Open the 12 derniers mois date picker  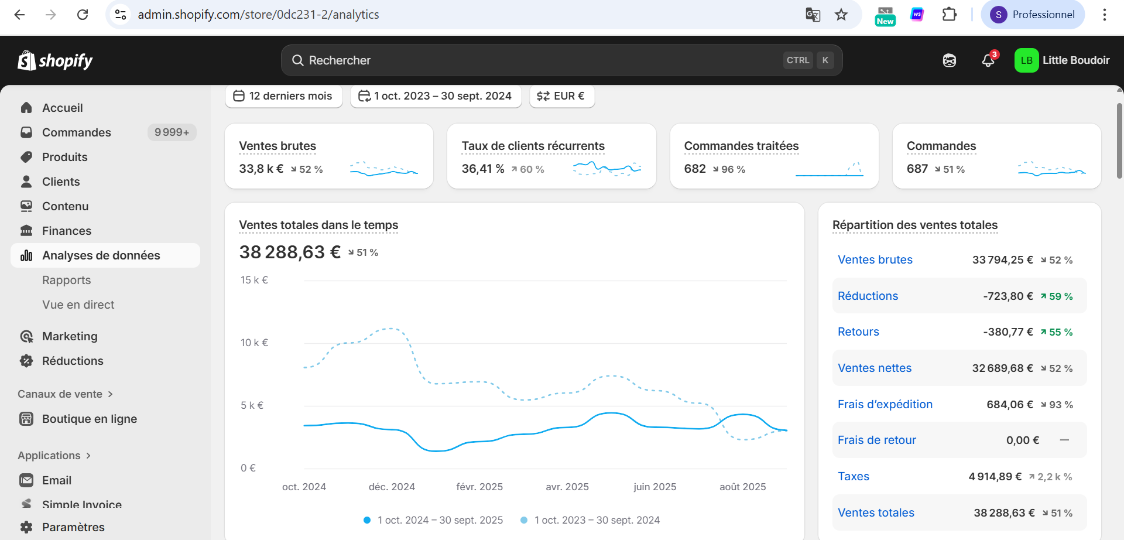[283, 96]
